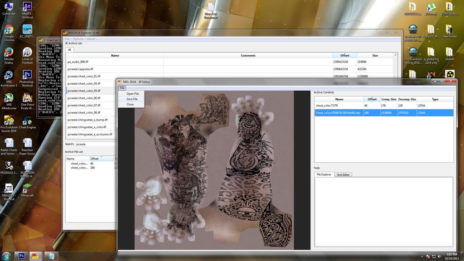Image resolution: width=464 pixels, height=261 pixels.
Task: Switch to 2K Explorer taskbar button
Action: coord(35,256)
